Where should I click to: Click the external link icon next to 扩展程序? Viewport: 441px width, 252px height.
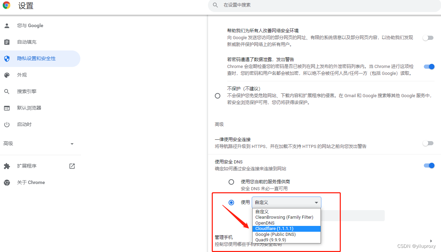pos(72,166)
